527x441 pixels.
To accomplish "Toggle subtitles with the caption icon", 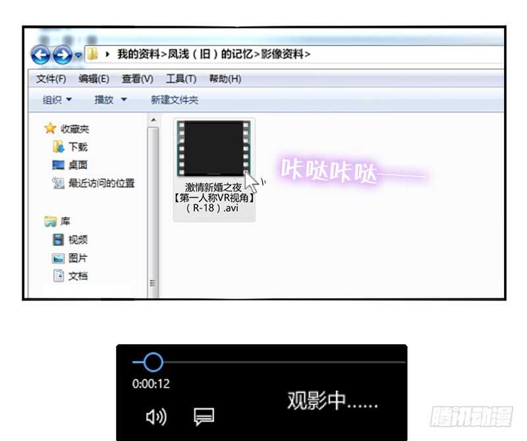I will click(x=204, y=417).
